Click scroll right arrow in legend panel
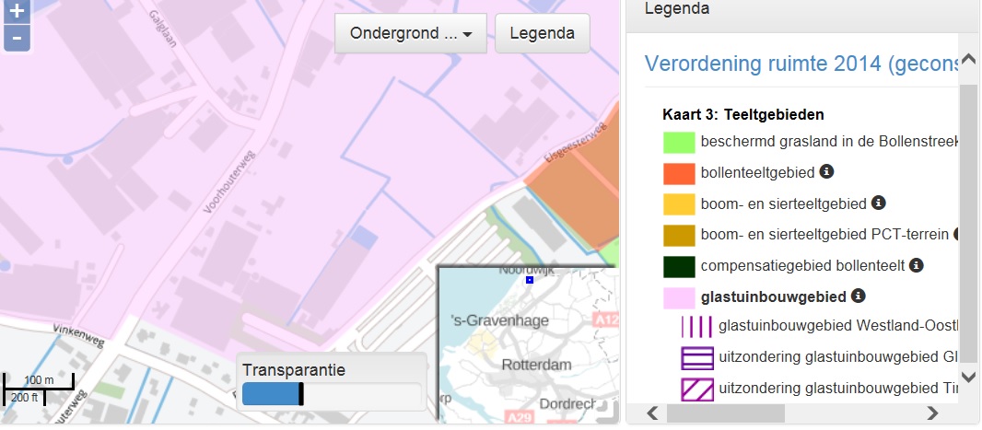 (x=933, y=413)
